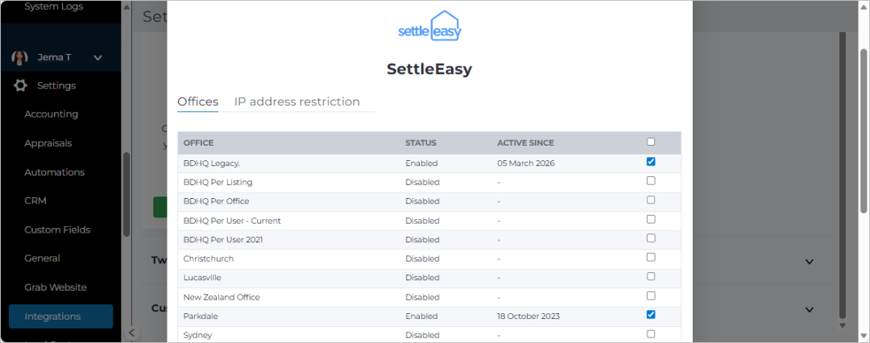Image resolution: width=870 pixels, height=343 pixels.
Task: Click the Settings gear icon in sidebar
Action: [x=20, y=85]
